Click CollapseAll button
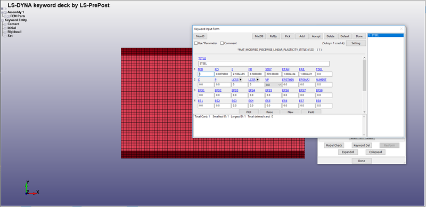The image size is (426, 207). (375, 152)
